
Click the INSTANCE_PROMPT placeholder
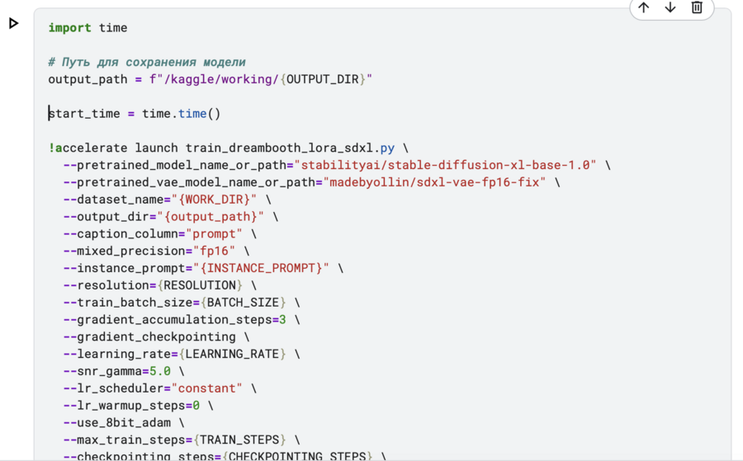click(x=261, y=268)
